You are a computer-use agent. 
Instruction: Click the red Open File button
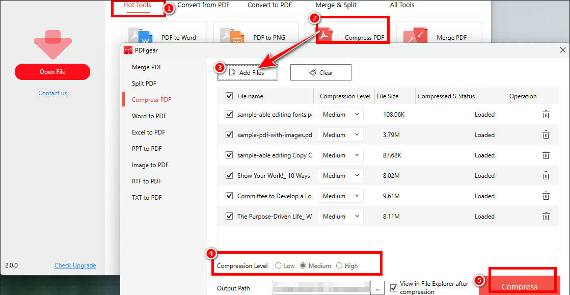(52, 72)
